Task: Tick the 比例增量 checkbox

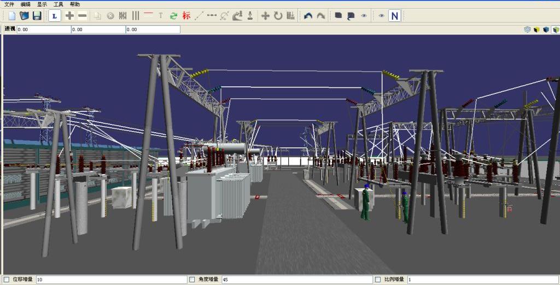Action: tap(378, 280)
